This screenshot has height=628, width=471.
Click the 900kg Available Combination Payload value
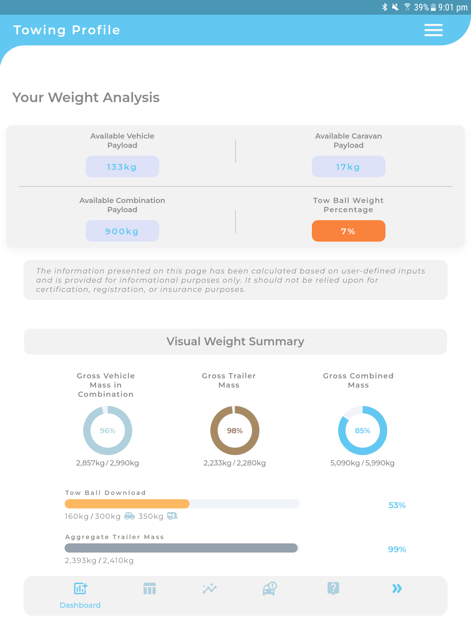tap(122, 231)
